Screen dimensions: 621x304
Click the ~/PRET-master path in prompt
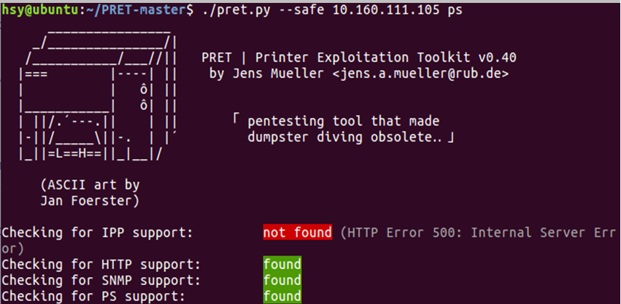point(136,10)
